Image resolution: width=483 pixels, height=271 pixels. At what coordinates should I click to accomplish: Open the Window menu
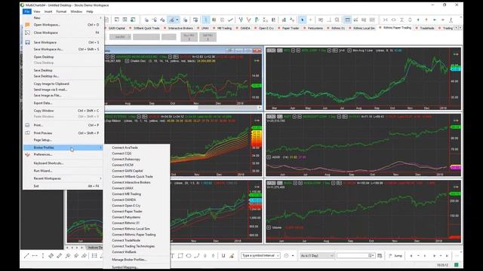[x=76, y=11]
